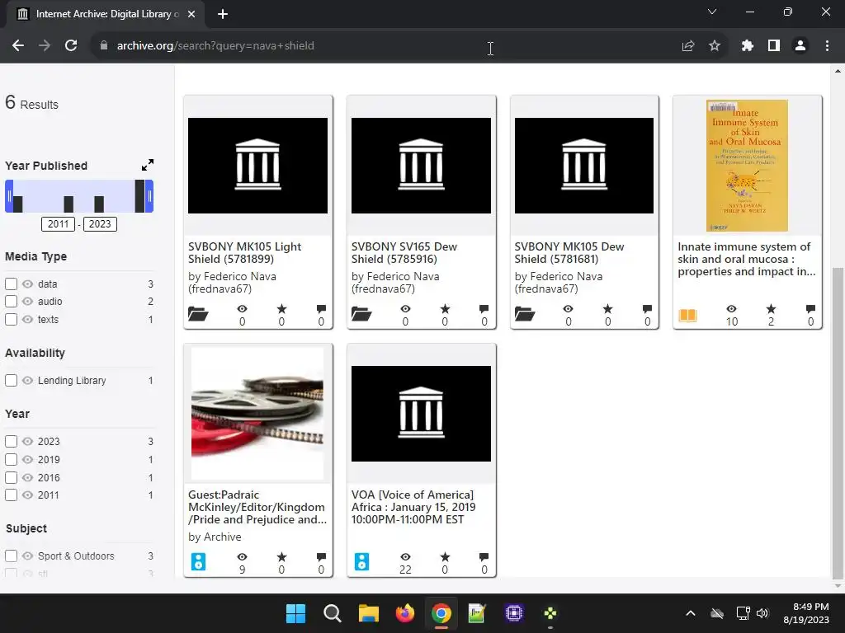Check the 2023 year filter

pos(11,442)
